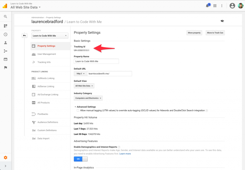This screenshot has height=170, width=245.
Task: Open Real-Time clock icon in sidebar
Action: (5, 34)
